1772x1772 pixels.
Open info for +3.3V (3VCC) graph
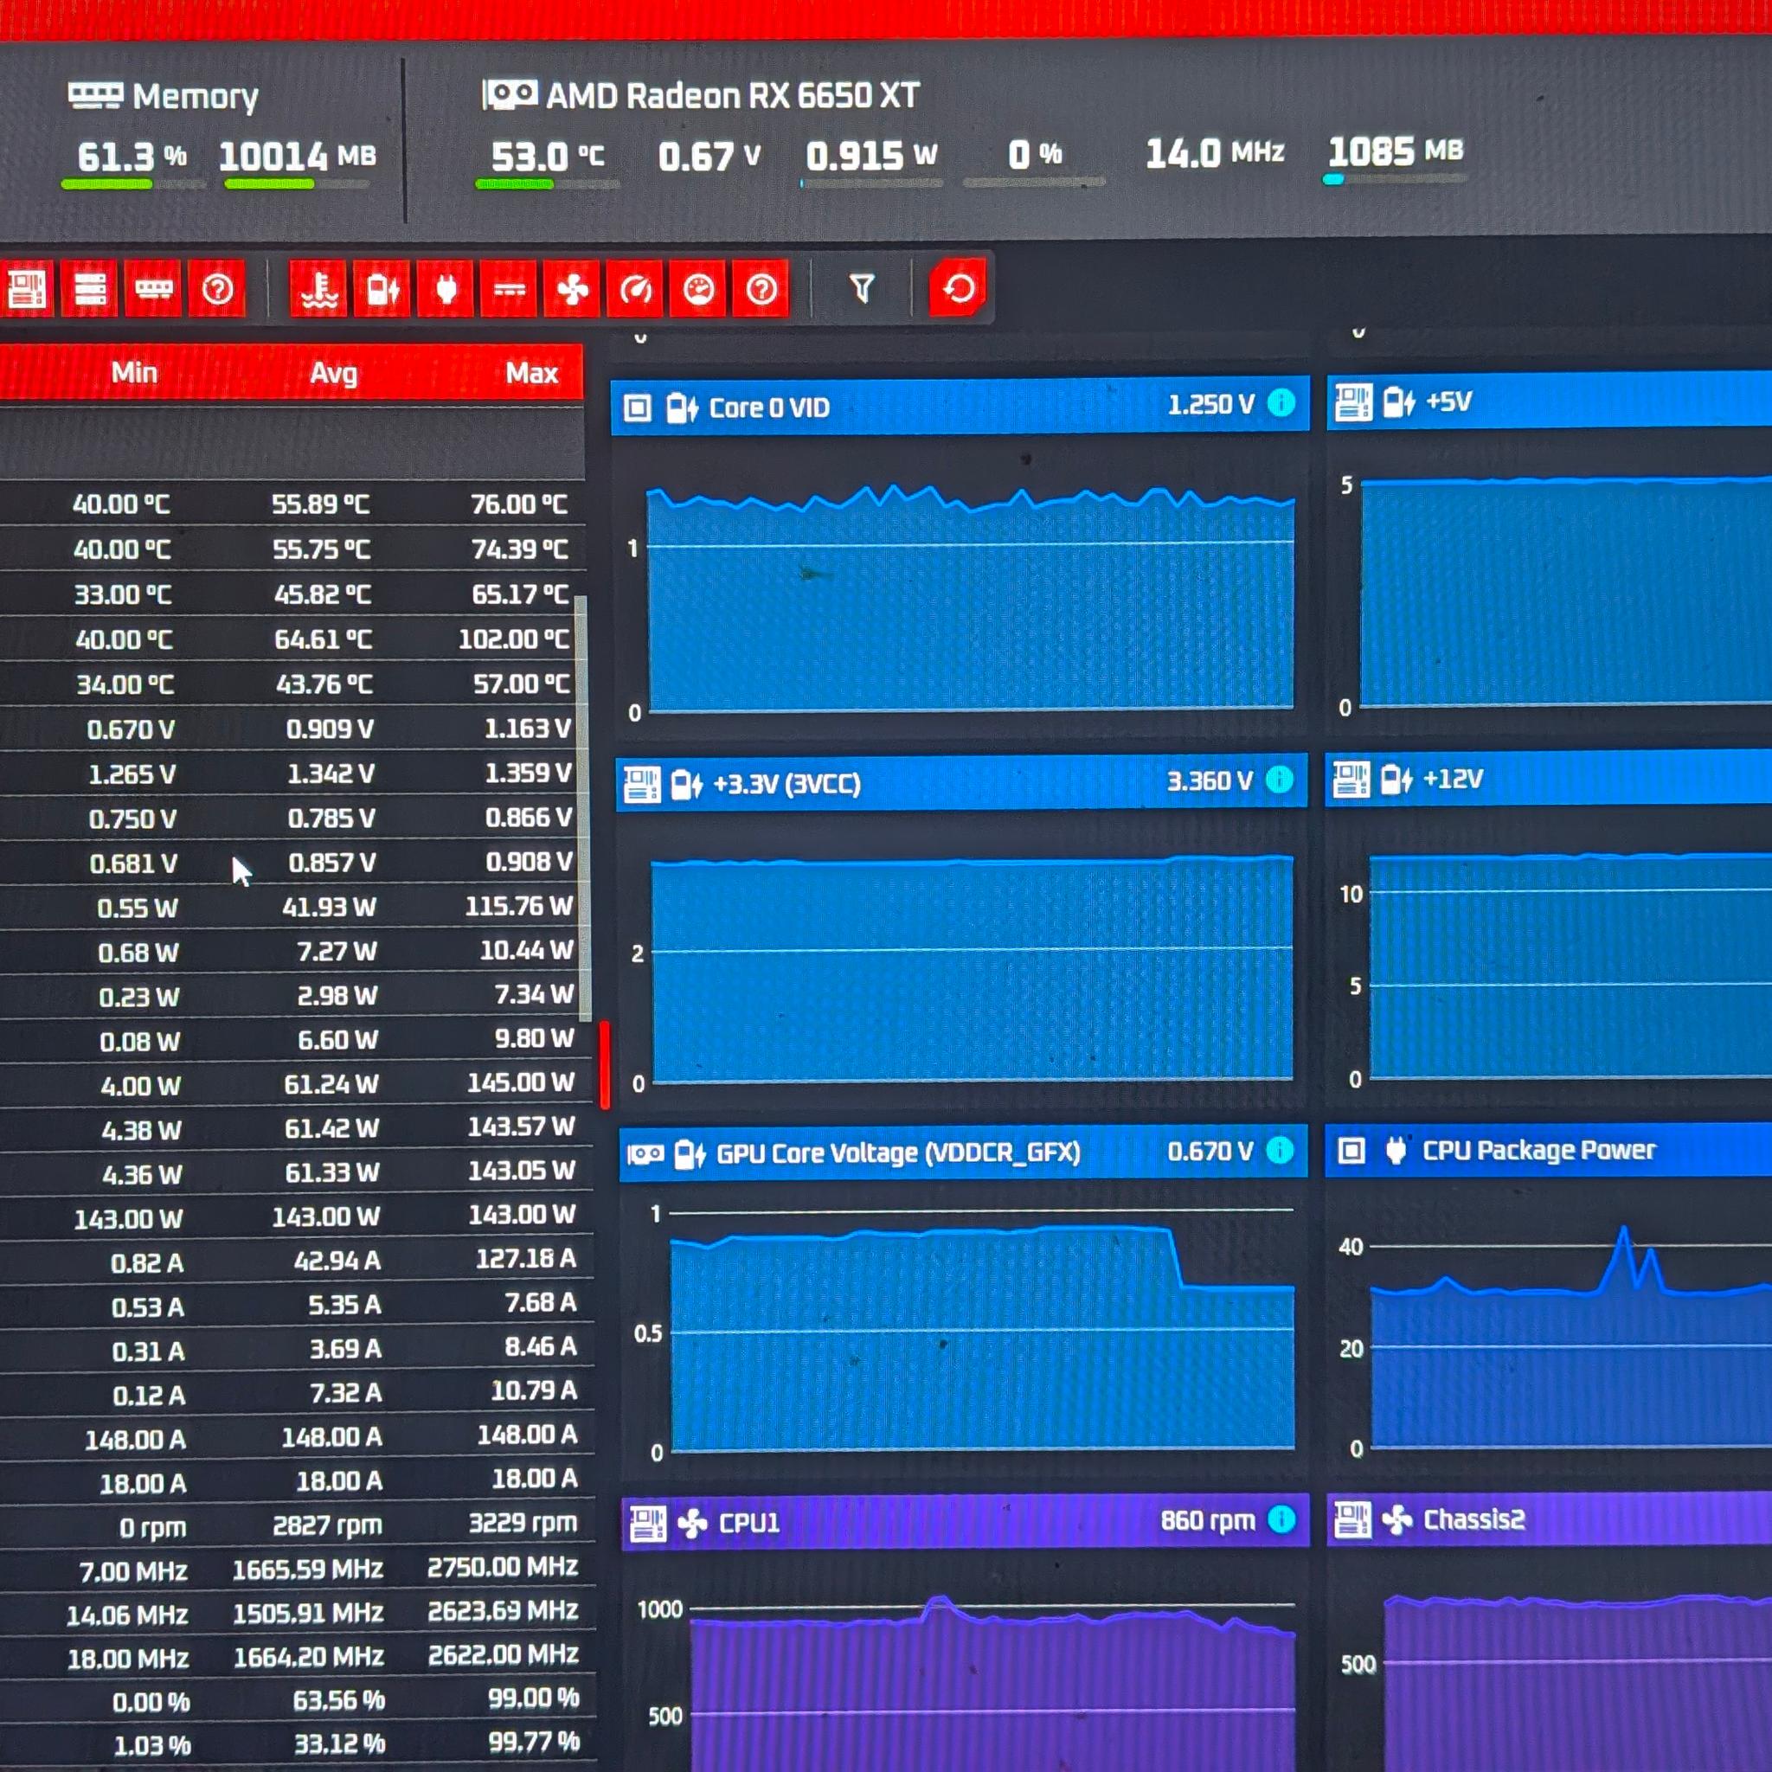(x=1280, y=780)
